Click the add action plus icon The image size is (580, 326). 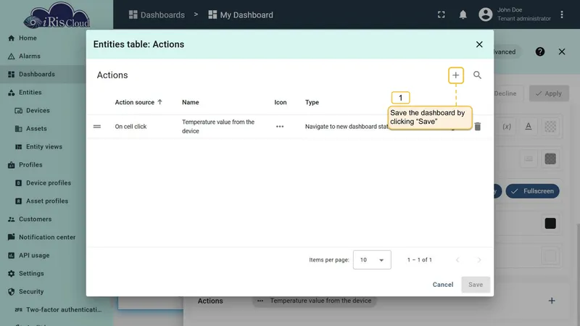(x=456, y=75)
